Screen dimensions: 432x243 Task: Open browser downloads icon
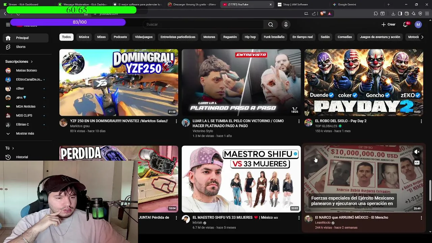(x=393, y=13)
